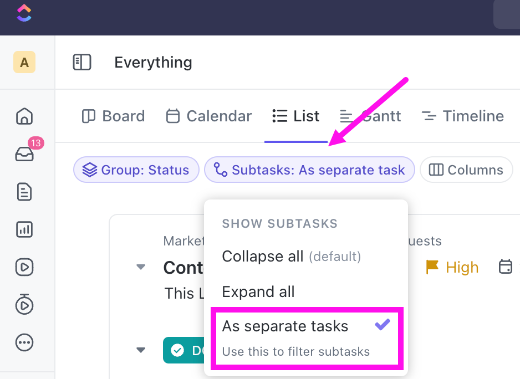Image resolution: width=520 pixels, height=379 pixels.
Task: Toggle the sidebar panel icon
Action: (x=82, y=62)
